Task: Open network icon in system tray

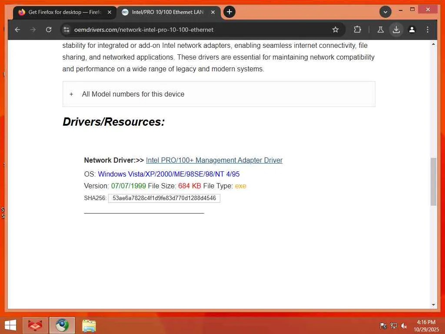Action: (394, 326)
